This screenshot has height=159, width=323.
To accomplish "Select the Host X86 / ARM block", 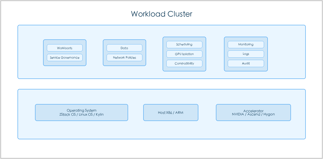I will [171, 112].
